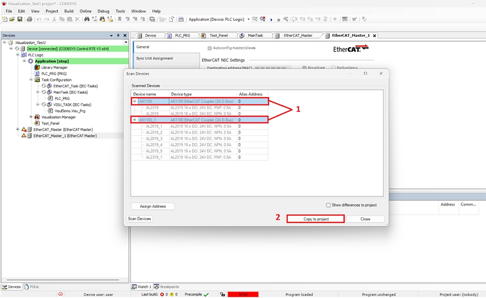Click the Close button in Scan Devices dialog
The width and height of the screenshot is (486, 298).
(365, 219)
